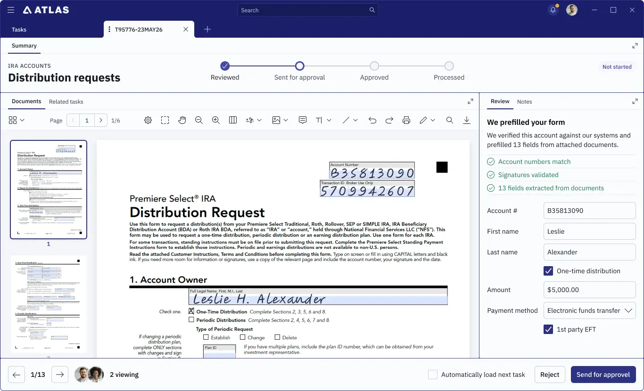
Task: Add a comment annotation
Action: point(303,120)
